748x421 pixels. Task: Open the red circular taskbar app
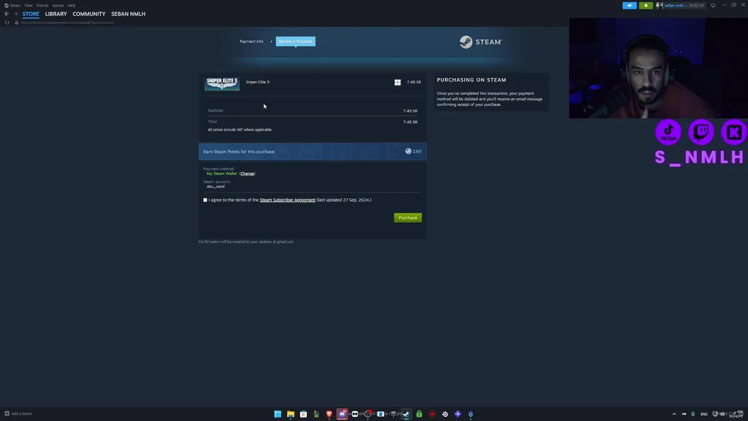pyautogui.click(x=432, y=414)
